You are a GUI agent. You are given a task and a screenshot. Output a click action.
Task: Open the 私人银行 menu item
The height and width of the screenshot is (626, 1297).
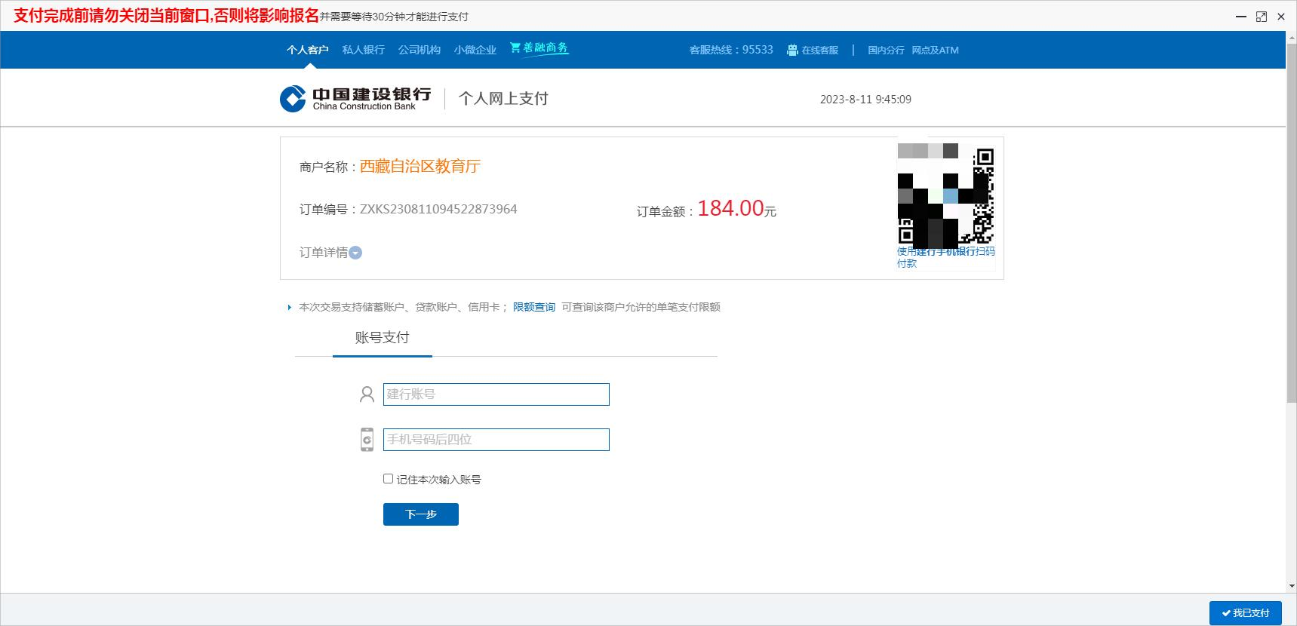pyautogui.click(x=363, y=51)
